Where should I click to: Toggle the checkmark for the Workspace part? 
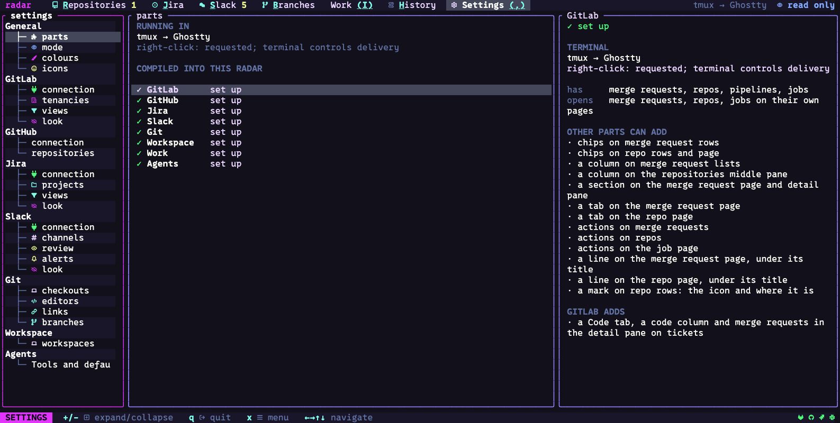[x=139, y=143]
